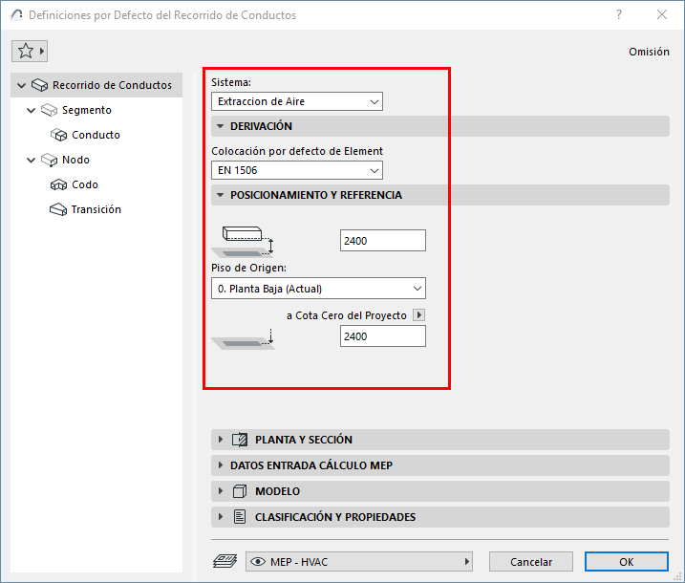Viewport: 685px width, 583px height.
Task: Open the MEP - HVAC layer selector
Action: click(x=359, y=562)
